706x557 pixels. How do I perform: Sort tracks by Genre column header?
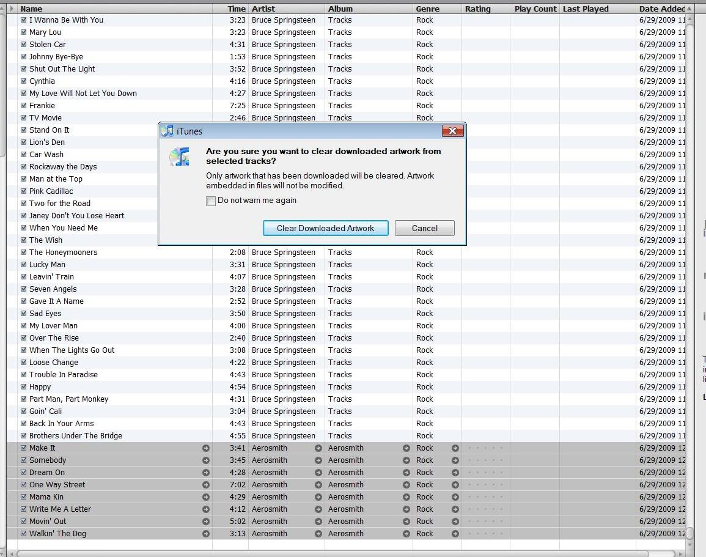coord(437,9)
